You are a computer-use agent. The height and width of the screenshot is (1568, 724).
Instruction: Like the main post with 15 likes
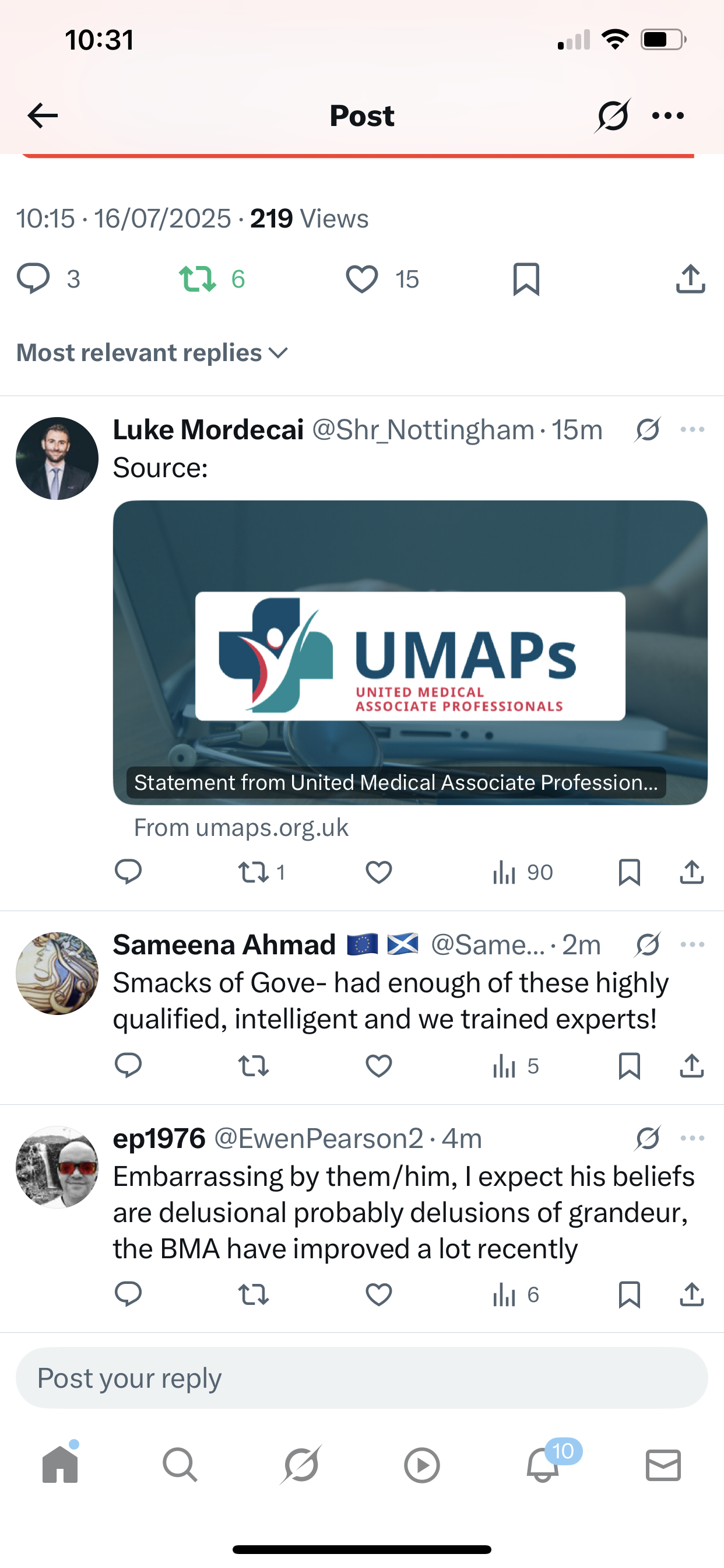click(x=362, y=279)
